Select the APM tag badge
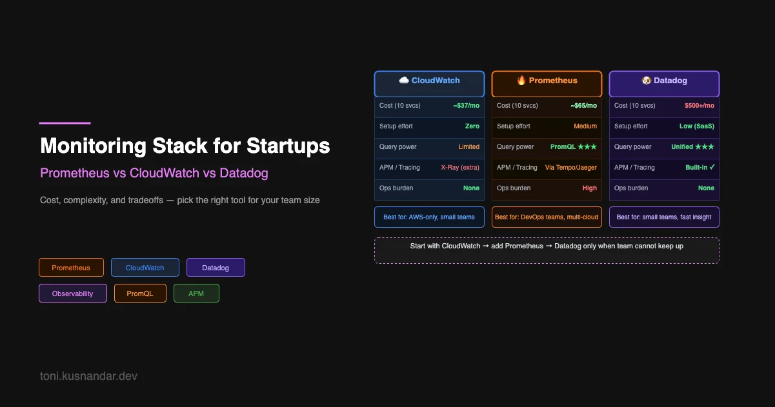 click(196, 293)
